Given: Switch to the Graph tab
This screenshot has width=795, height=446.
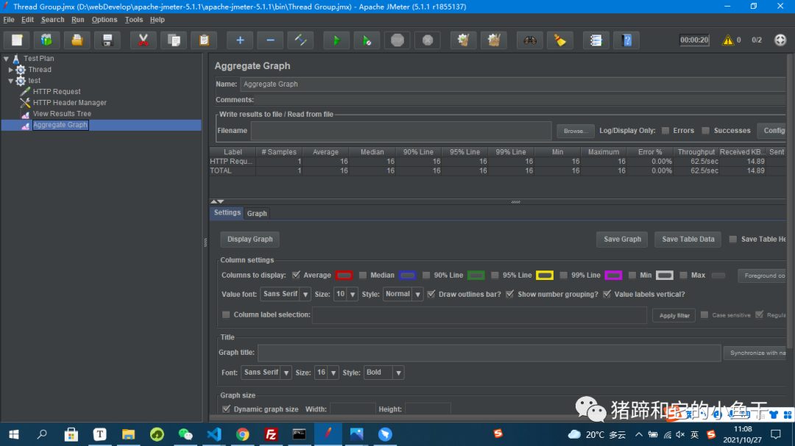Looking at the screenshot, I should (257, 214).
